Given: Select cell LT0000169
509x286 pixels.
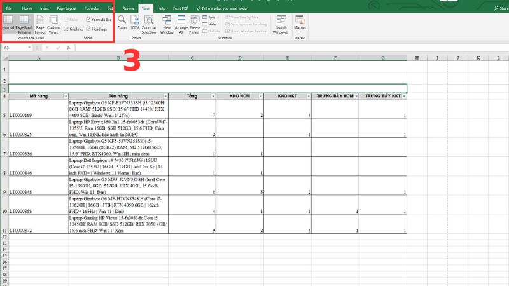Looking at the screenshot, I should pos(39,109).
